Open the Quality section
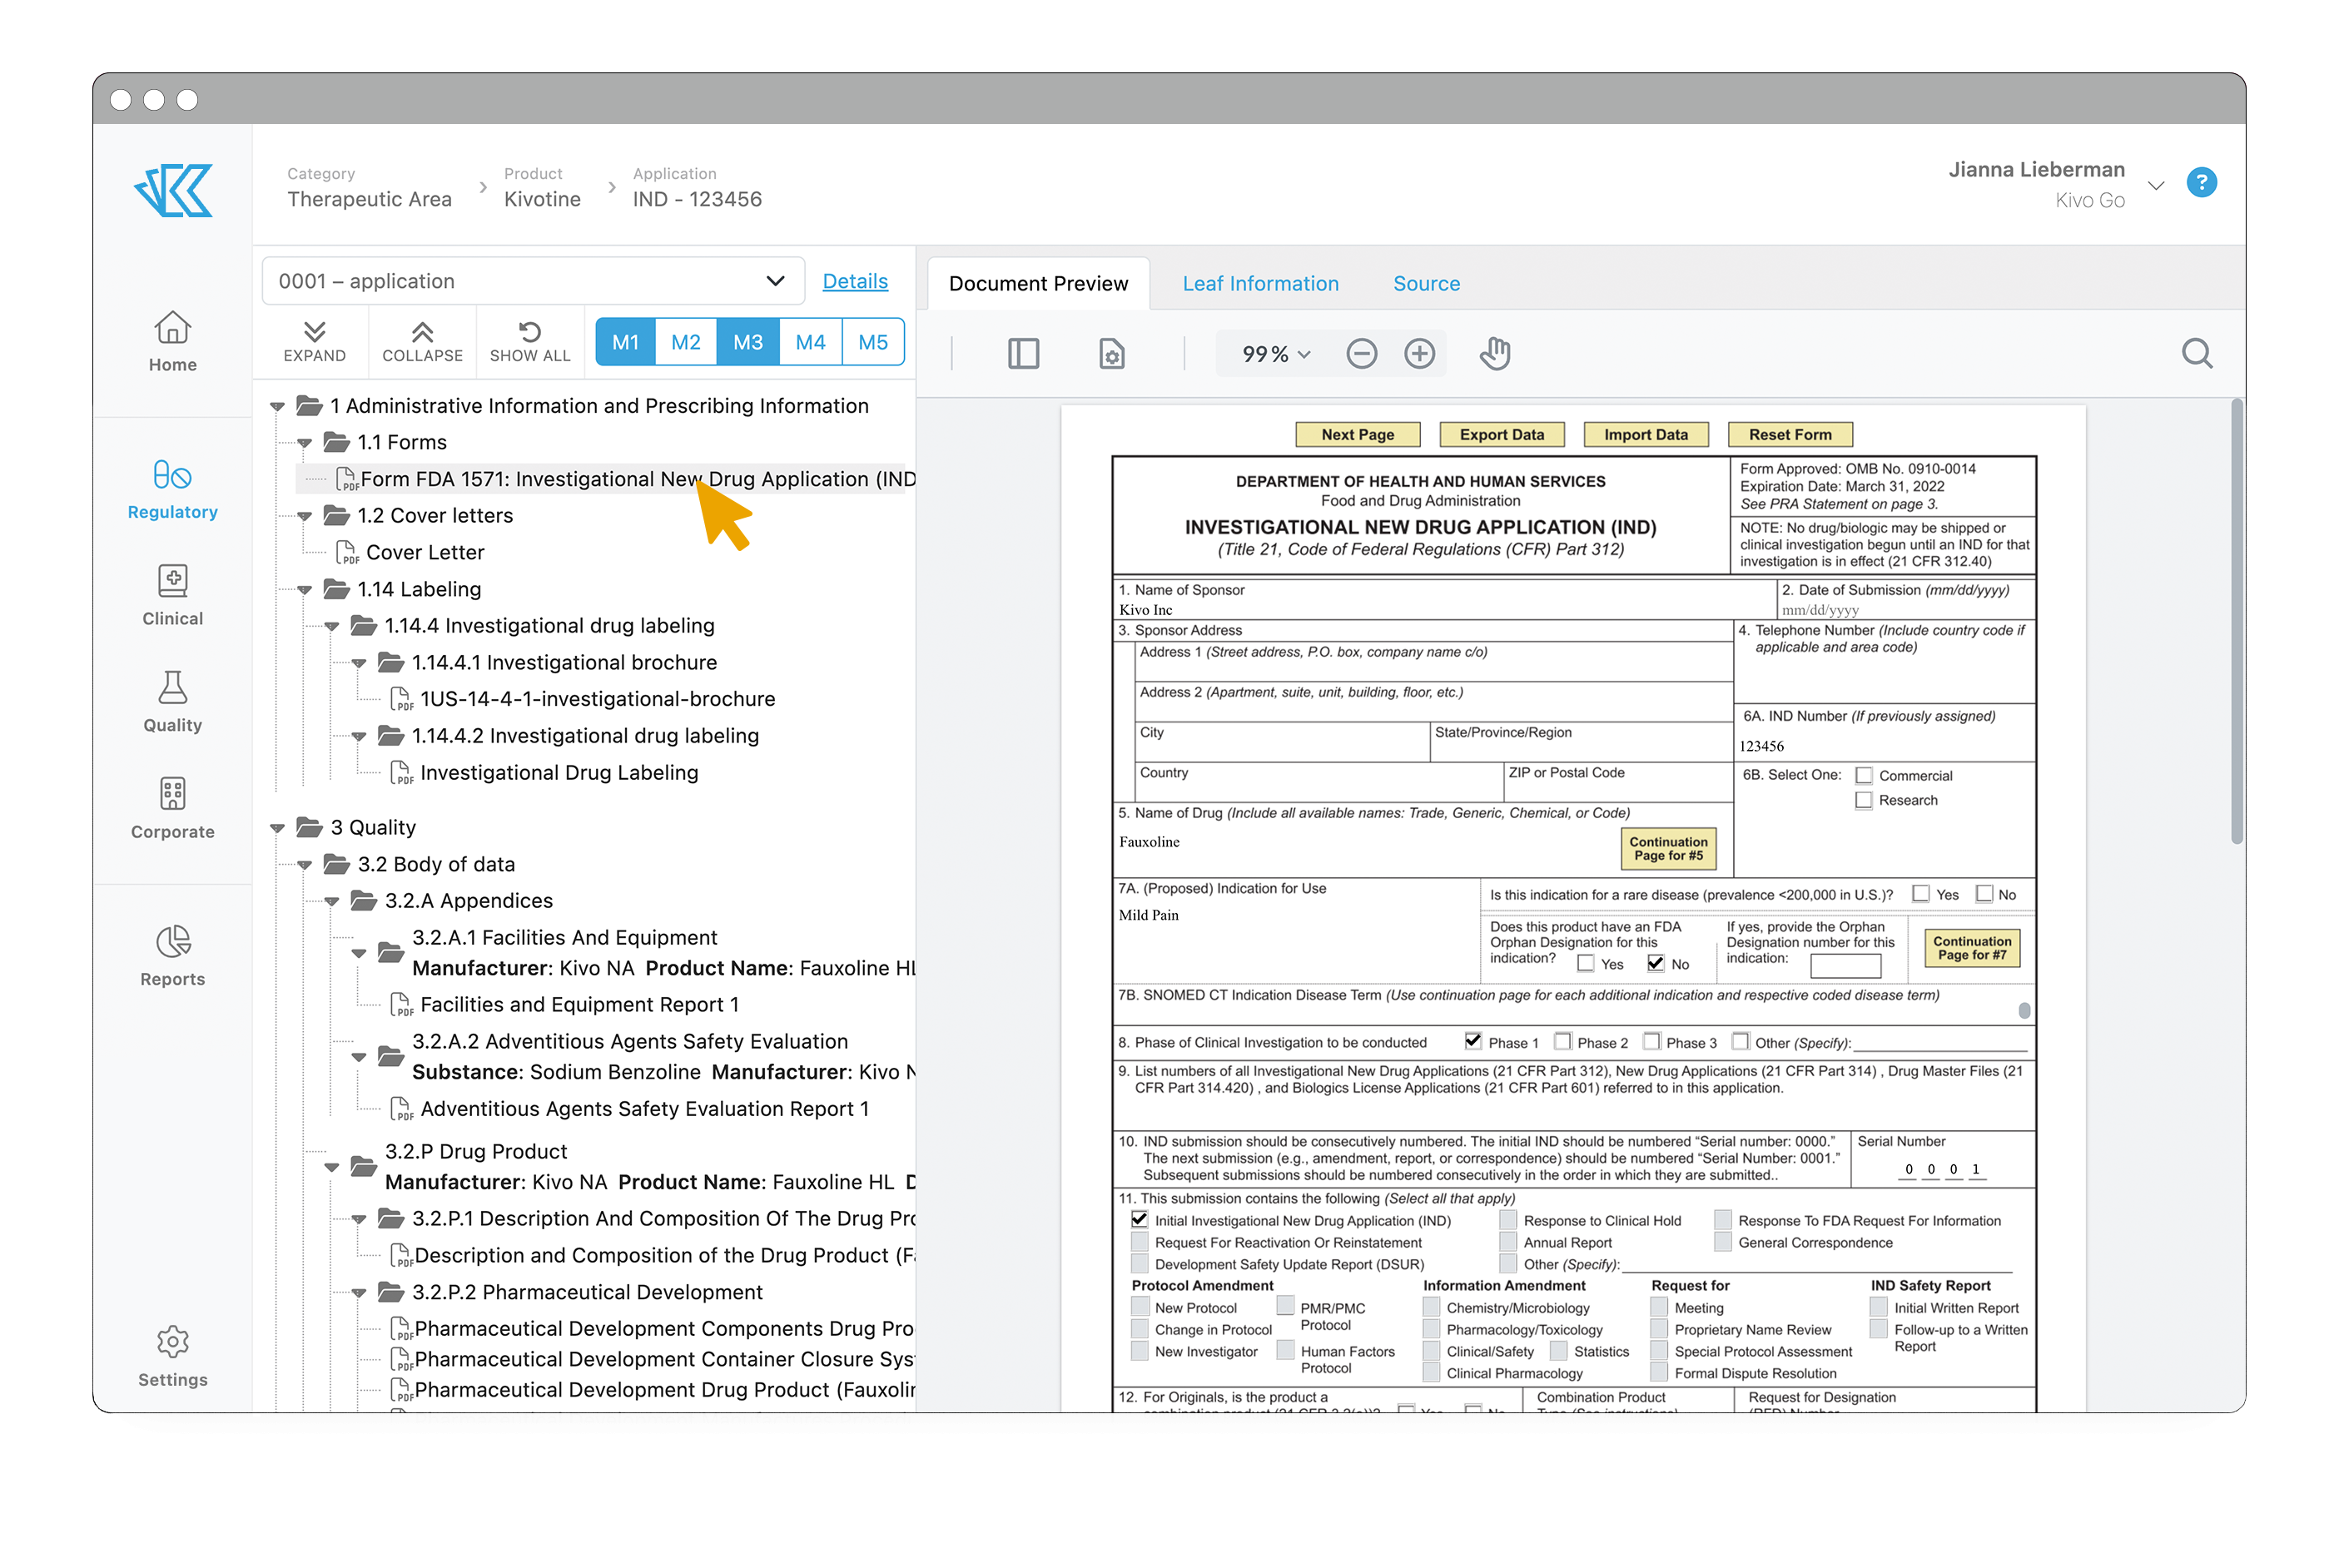The height and width of the screenshot is (1568, 2339). pos(172,700)
